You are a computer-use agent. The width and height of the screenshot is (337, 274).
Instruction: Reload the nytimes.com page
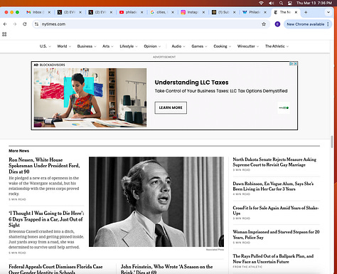tap(25, 24)
